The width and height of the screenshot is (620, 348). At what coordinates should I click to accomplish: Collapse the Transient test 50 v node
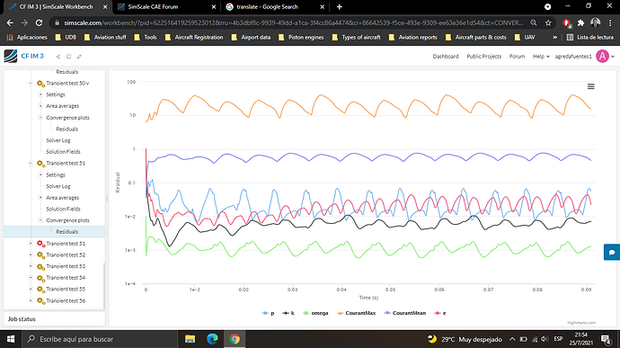click(x=31, y=83)
